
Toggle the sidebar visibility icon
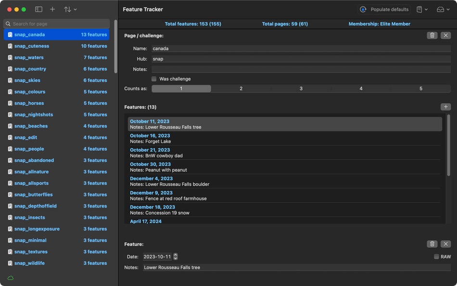tap(38, 9)
